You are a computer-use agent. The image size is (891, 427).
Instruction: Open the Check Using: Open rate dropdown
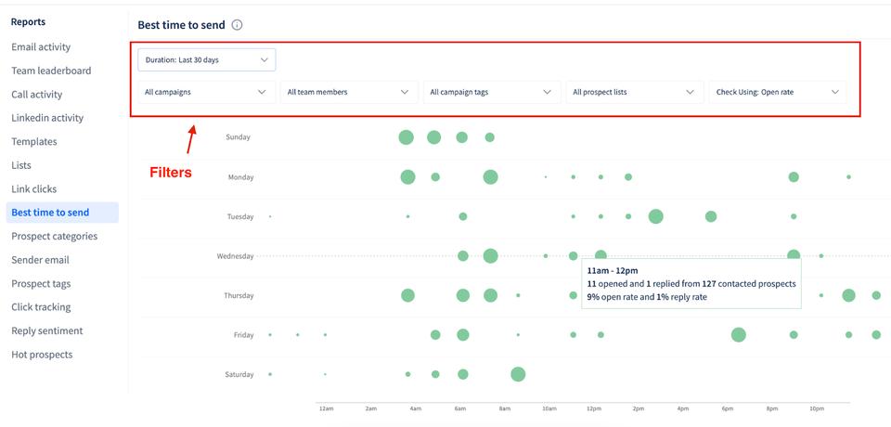tap(778, 92)
